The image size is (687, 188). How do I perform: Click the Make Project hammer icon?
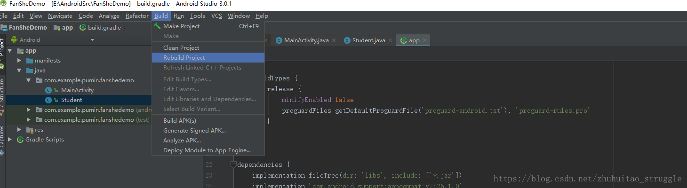coord(157,26)
